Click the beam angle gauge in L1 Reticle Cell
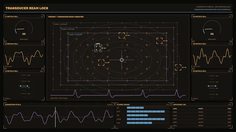The width and height of the screenshot is (236, 132). pos(24,27)
